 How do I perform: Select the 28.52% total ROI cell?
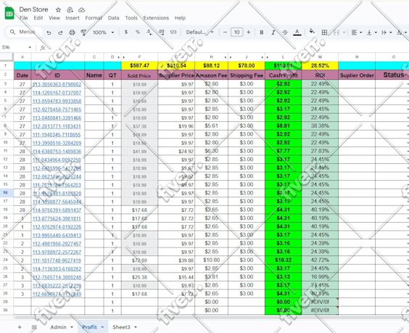click(320, 65)
